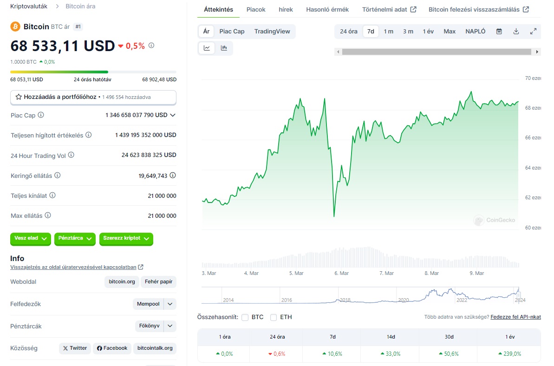This screenshot has height=366, width=554.
Task: Set chart range to 1 év
Action: click(428, 32)
